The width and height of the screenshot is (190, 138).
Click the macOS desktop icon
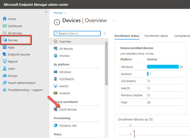[x=55, y=86]
